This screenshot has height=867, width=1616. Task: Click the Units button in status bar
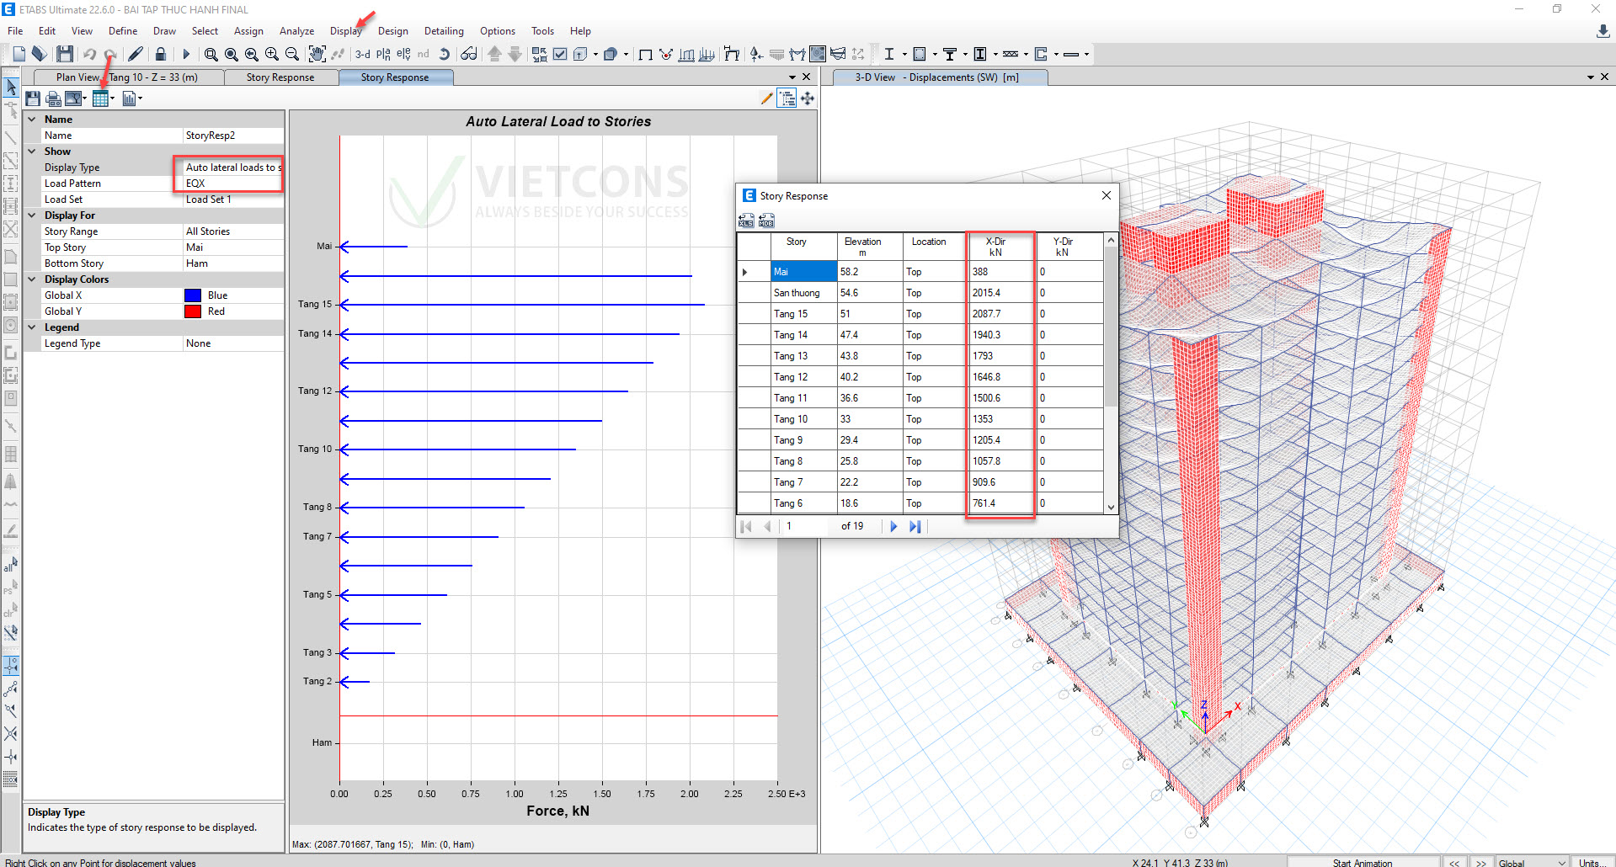pos(1593,862)
